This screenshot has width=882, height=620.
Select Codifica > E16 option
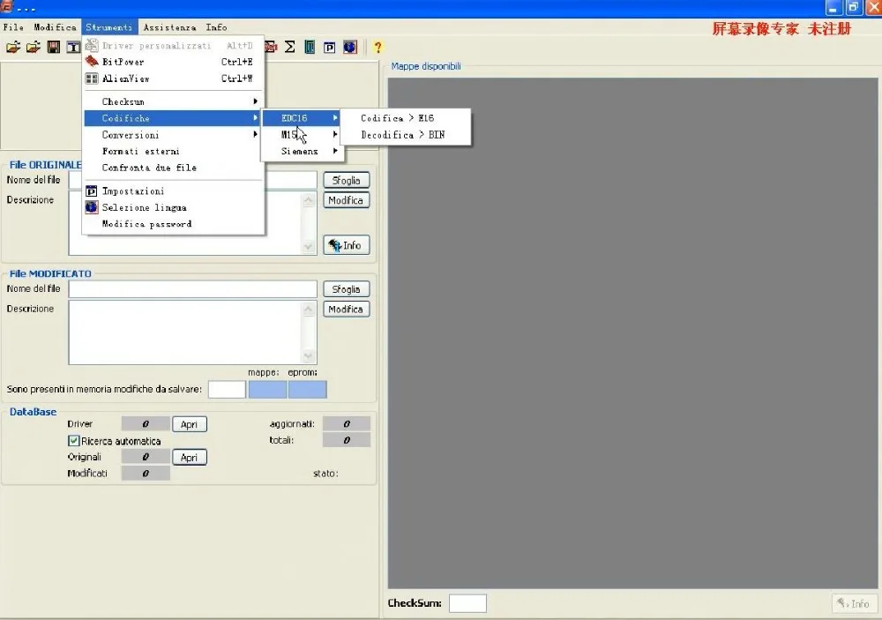[405, 117]
